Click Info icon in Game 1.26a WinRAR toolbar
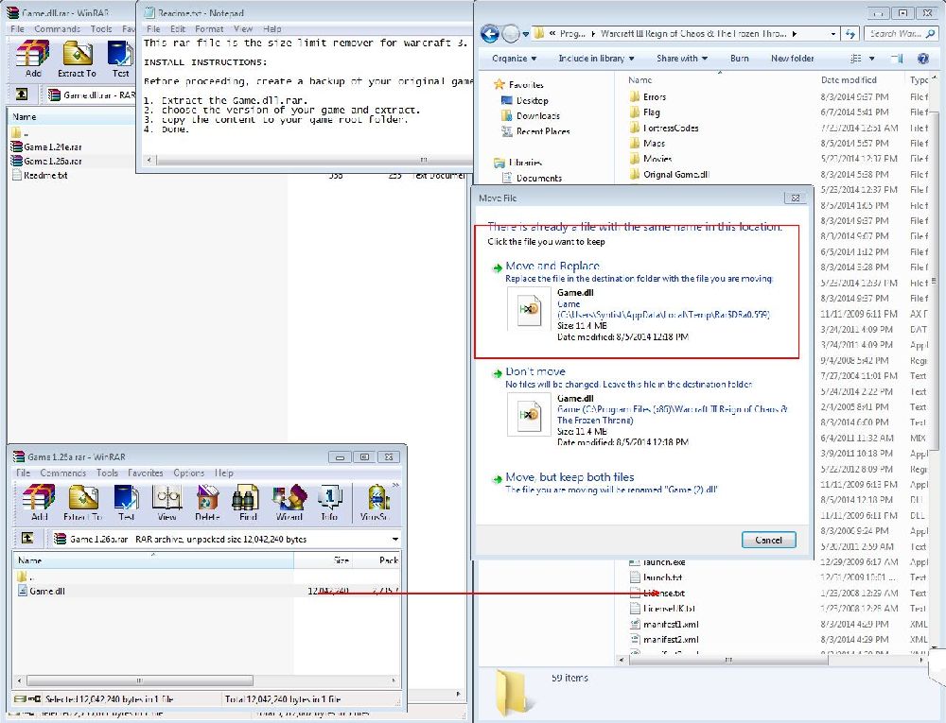Screen dimensions: 946x723 click(329, 503)
